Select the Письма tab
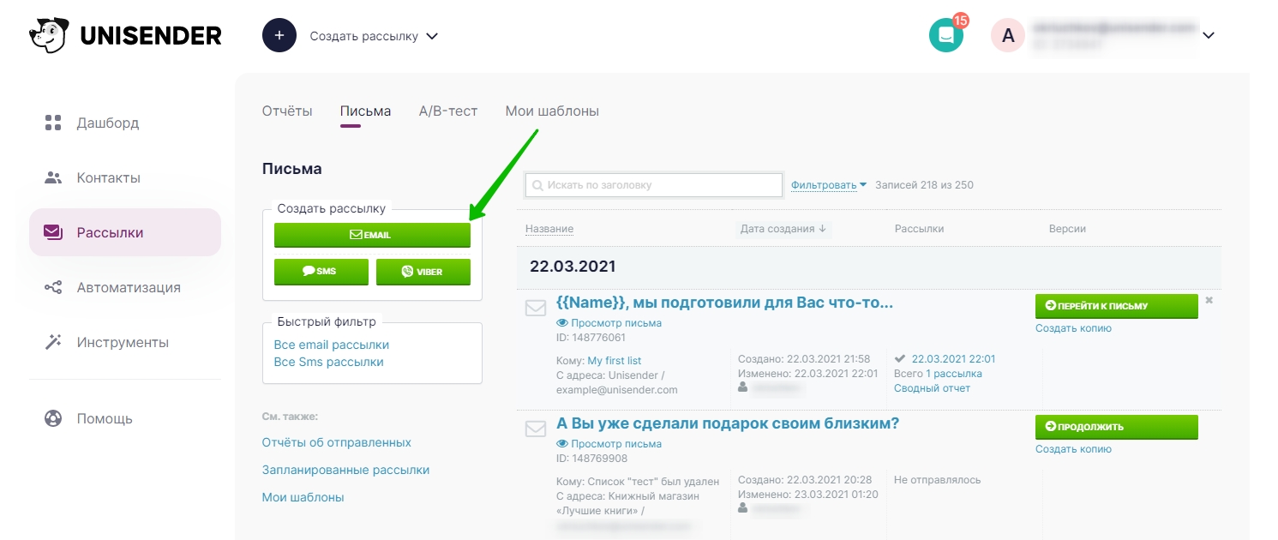The width and height of the screenshot is (1278, 540). [x=365, y=111]
